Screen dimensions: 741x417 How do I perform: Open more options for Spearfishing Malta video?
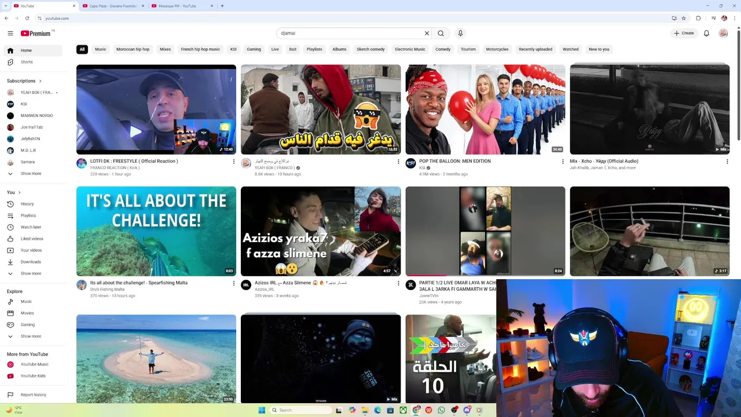tap(234, 283)
